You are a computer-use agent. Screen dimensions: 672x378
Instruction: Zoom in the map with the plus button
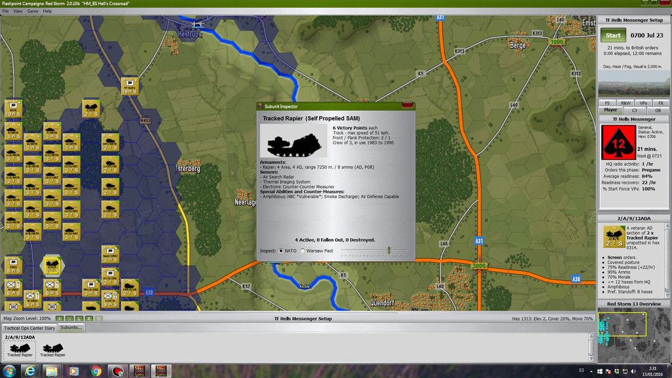coord(60,318)
